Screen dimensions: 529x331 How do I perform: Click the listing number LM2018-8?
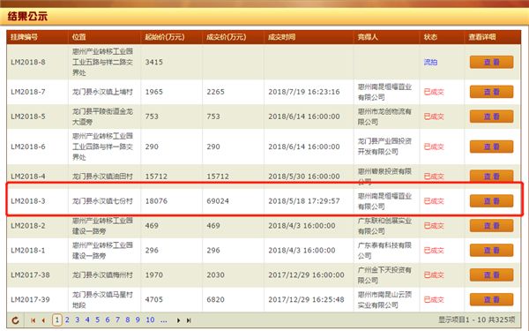tap(28, 62)
